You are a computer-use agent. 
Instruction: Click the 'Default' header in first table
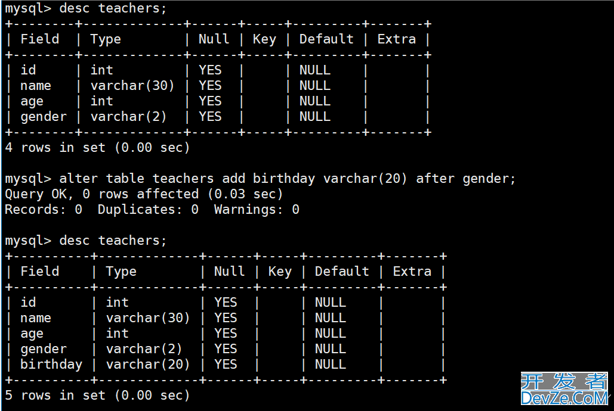click(326, 39)
